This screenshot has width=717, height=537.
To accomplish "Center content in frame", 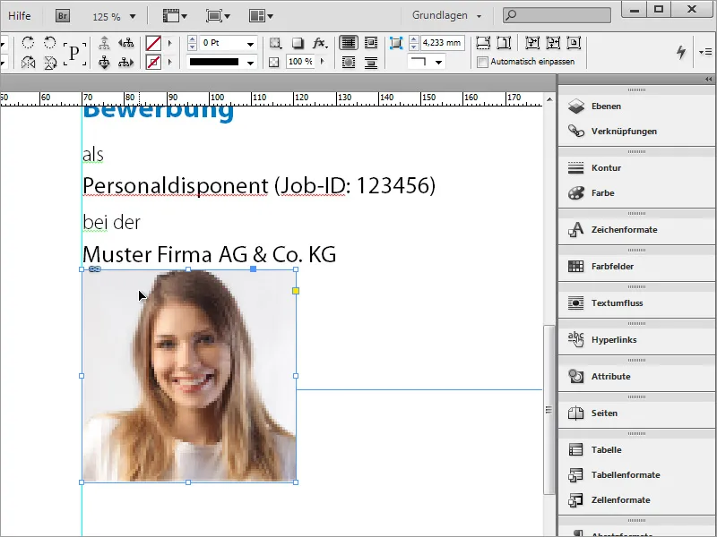I will [x=574, y=43].
